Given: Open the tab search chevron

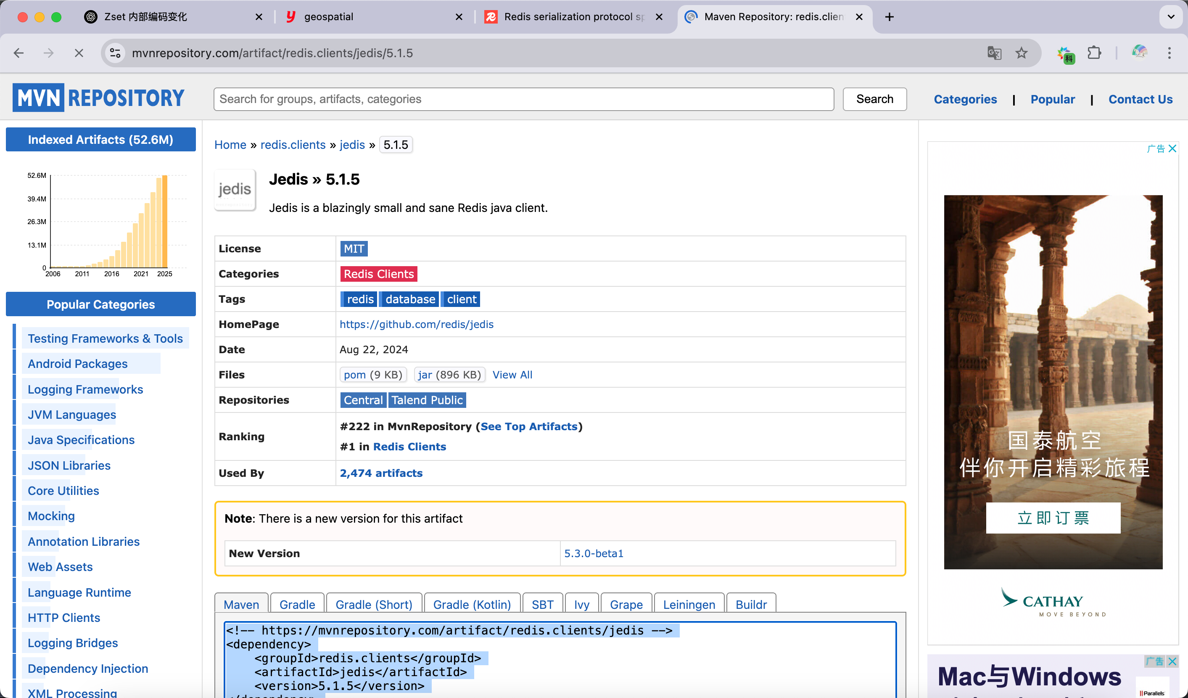Looking at the screenshot, I should click(x=1170, y=16).
